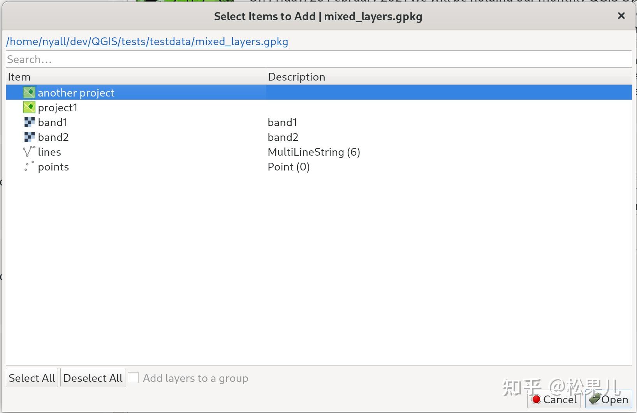Click the line geometry icon beside lines
637x413 pixels.
tap(29, 152)
